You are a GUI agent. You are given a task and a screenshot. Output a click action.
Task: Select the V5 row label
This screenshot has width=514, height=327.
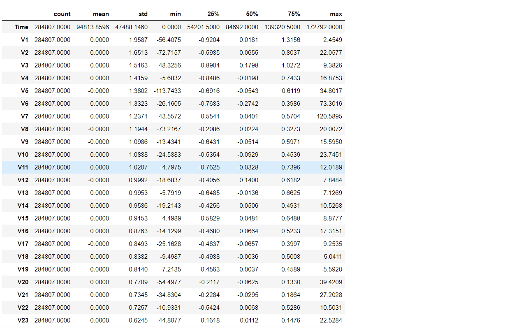pos(25,91)
